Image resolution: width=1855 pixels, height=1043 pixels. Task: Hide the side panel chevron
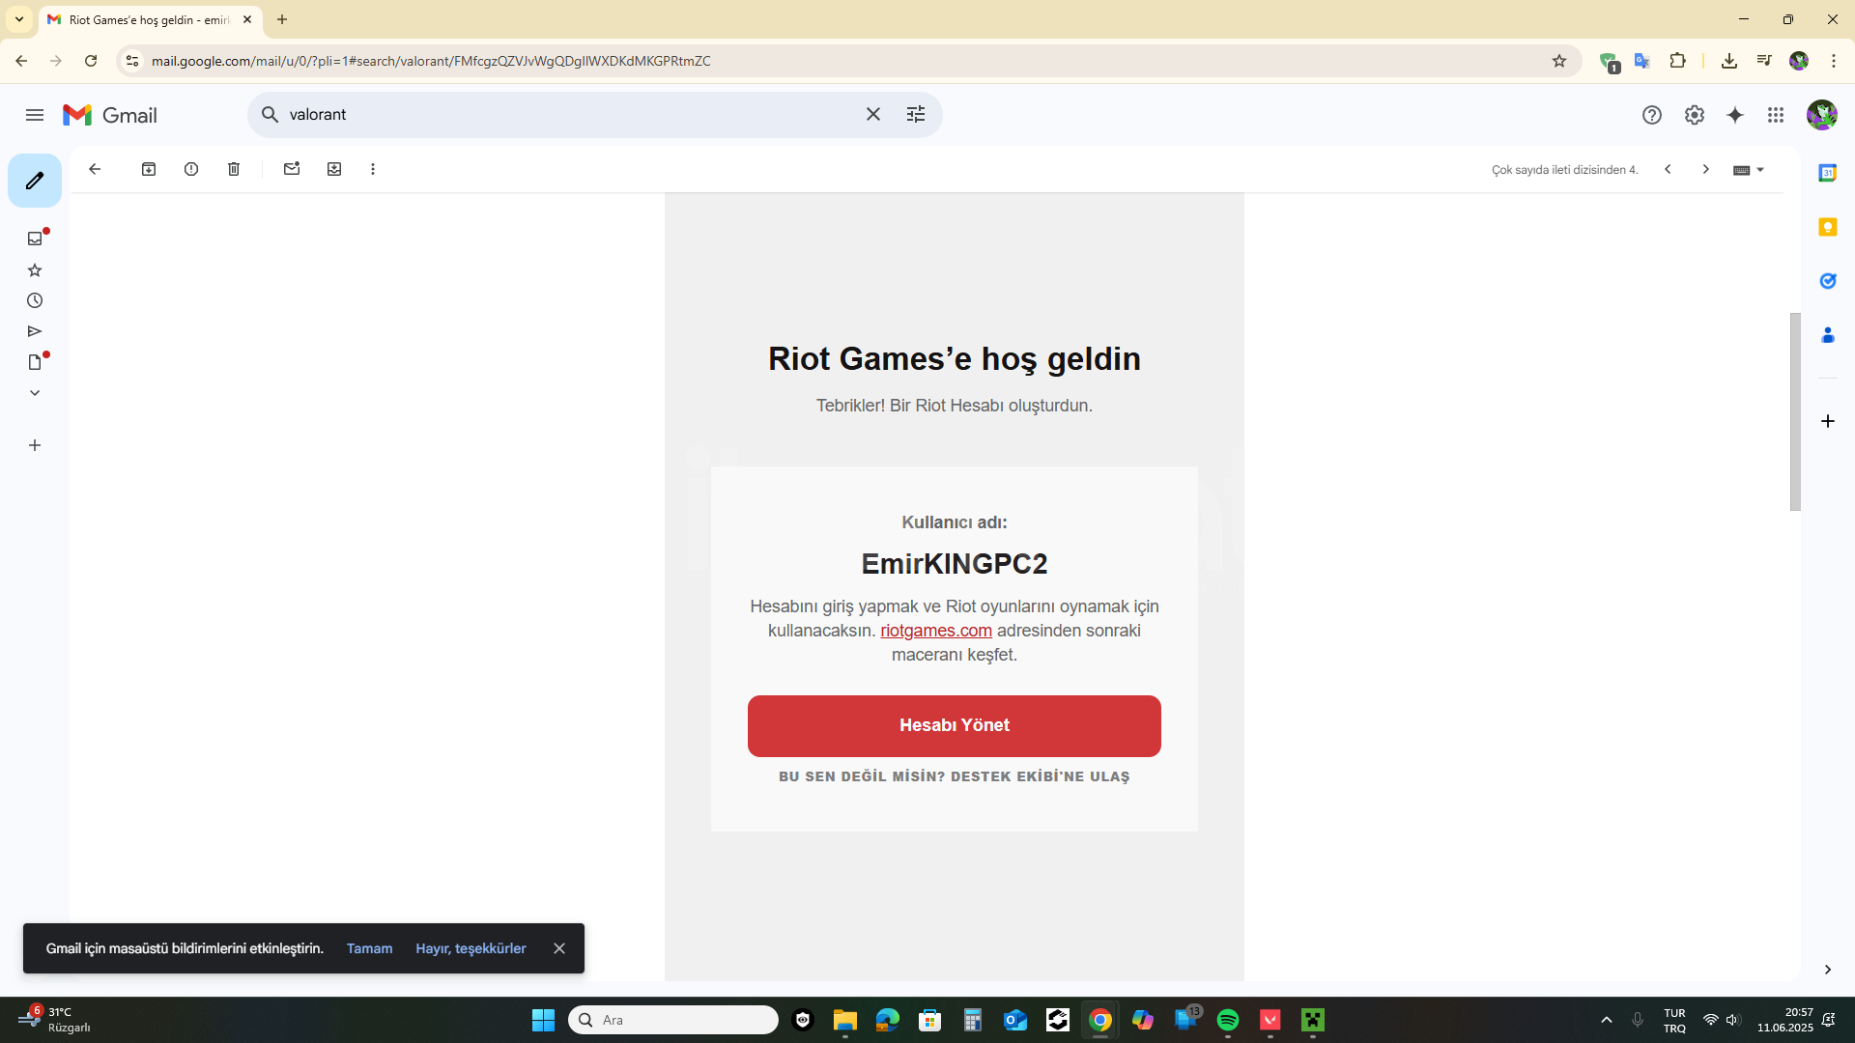1827,970
